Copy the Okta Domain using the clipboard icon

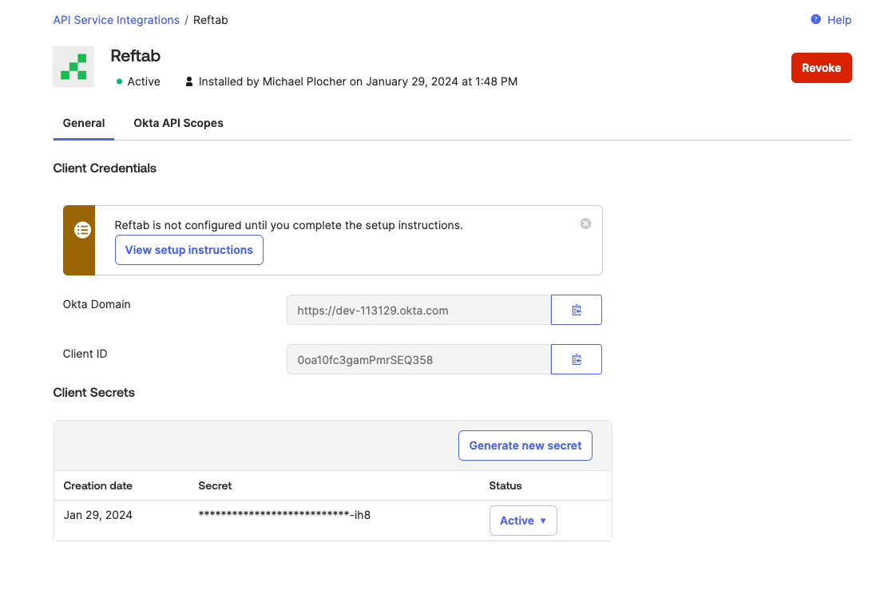tap(576, 310)
